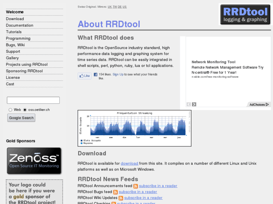
Task: Click the Google Search button
Action: 21,118
